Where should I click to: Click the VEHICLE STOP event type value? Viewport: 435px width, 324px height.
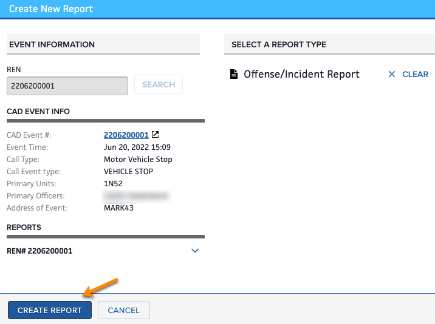coord(128,171)
